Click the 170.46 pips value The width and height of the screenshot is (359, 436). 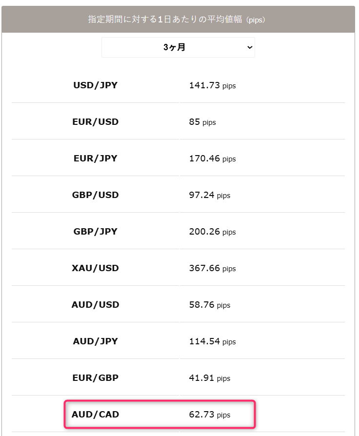coord(213,159)
